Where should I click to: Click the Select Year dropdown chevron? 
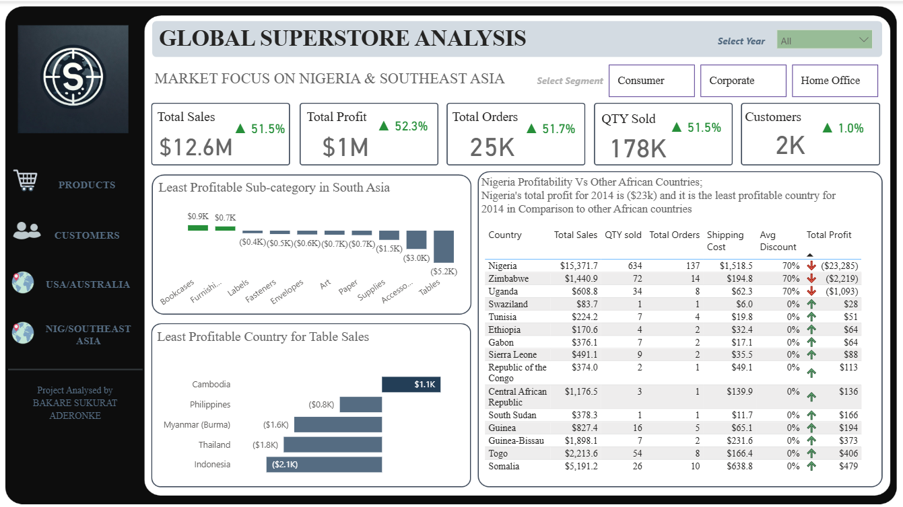(864, 40)
